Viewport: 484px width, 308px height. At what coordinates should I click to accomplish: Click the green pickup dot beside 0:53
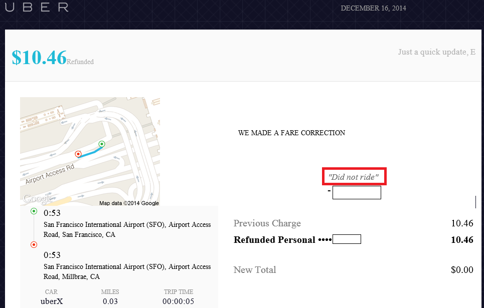34,211
